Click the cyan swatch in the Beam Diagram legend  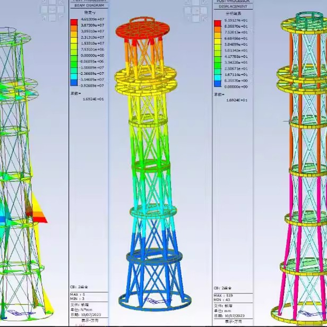(74, 77)
